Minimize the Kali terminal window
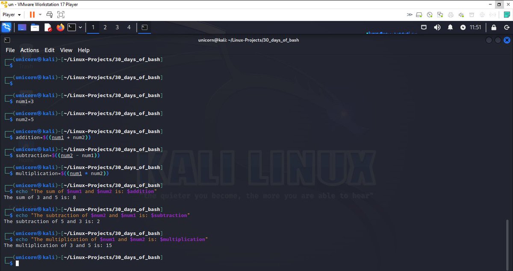This screenshot has width=513, height=271. pos(489,40)
